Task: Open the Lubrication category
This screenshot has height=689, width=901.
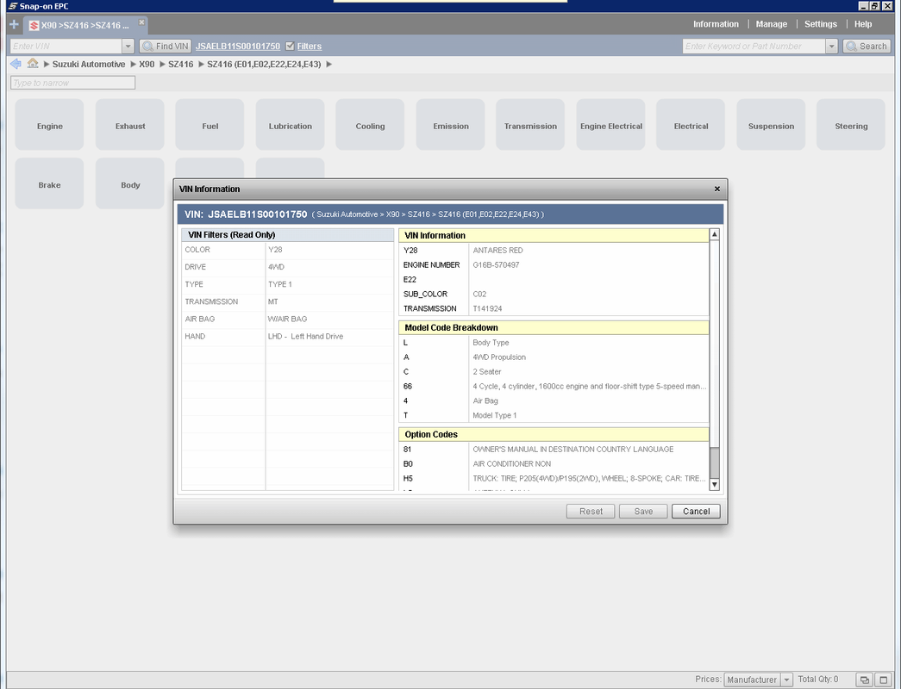Action: click(291, 125)
